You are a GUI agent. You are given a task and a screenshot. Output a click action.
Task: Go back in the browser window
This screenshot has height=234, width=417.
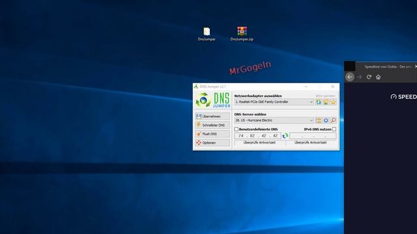pyautogui.click(x=350, y=77)
